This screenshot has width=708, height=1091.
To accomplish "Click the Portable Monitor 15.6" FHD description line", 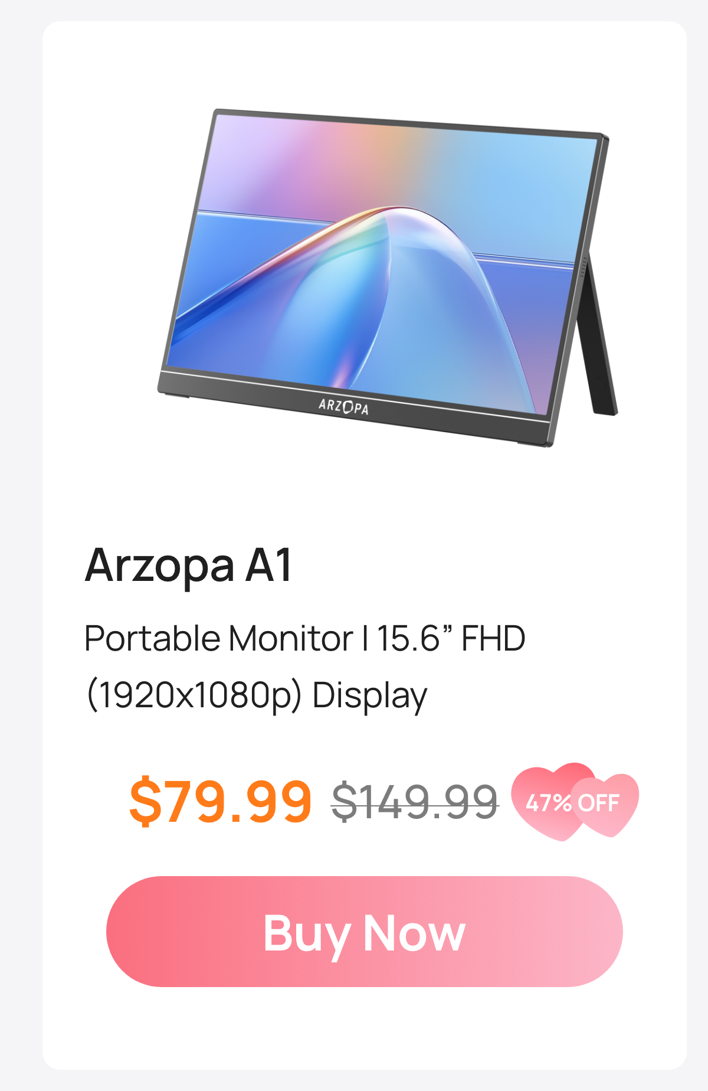I will pyautogui.click(x=305, y=638).
